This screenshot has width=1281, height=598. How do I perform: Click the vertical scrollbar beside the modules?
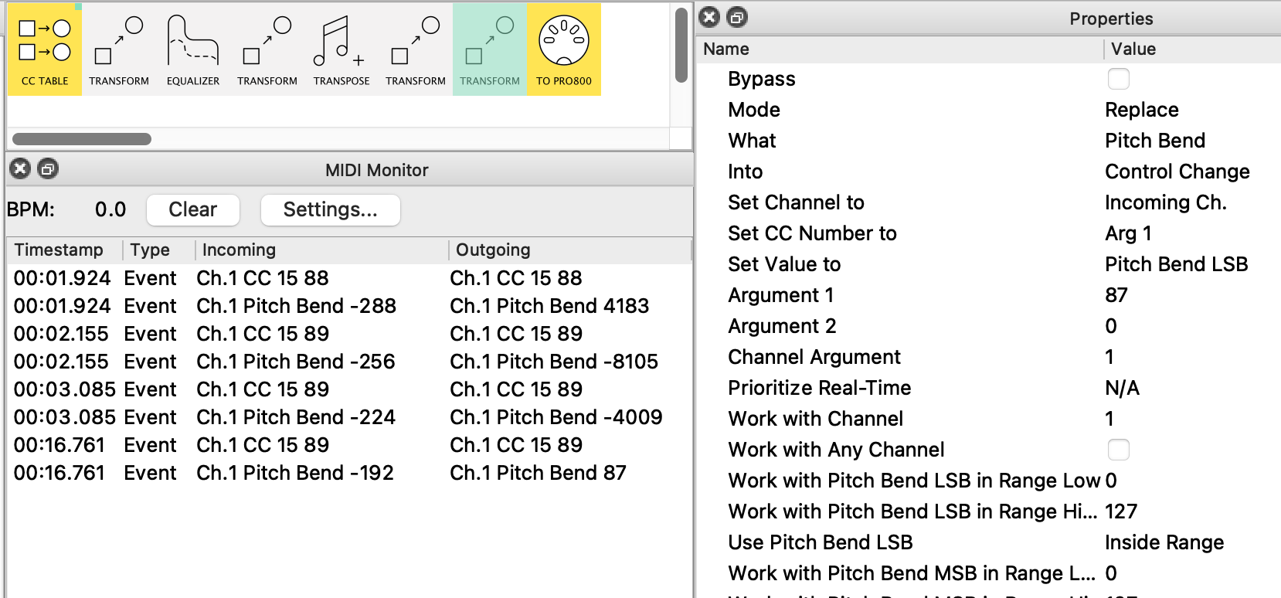tap(681, 45)
